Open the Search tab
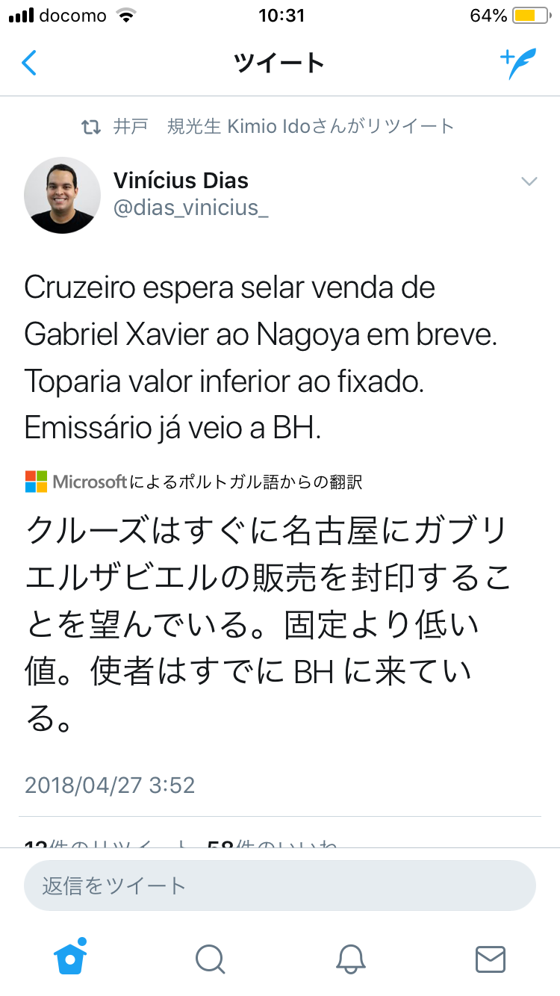Screen dimensions: 560x996 pos(210,959)
